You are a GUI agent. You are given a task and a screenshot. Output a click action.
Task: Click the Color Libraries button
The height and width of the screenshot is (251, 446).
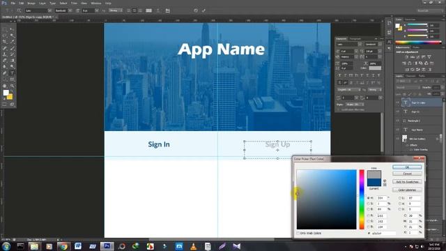pyautogui.click(x=407, y=190)
